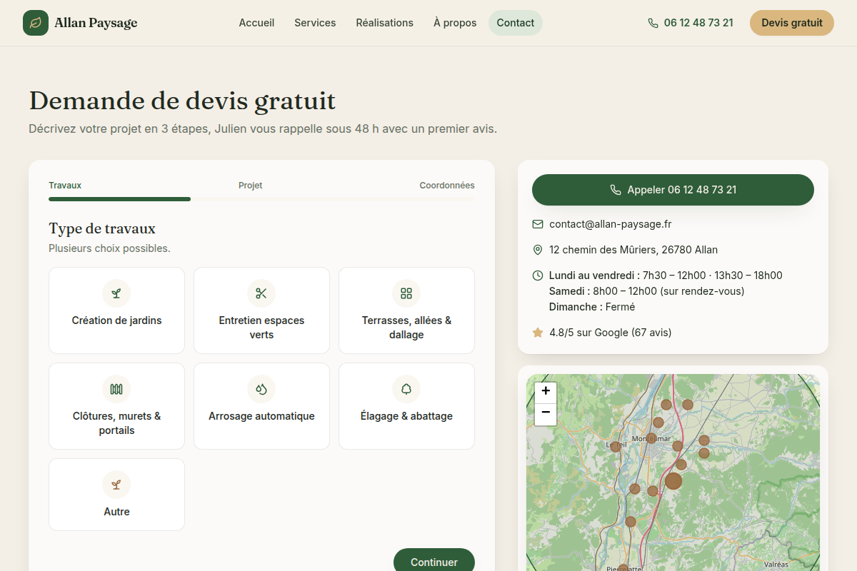Click the tree icon for Élagage & abattage

tap(406, 389)
